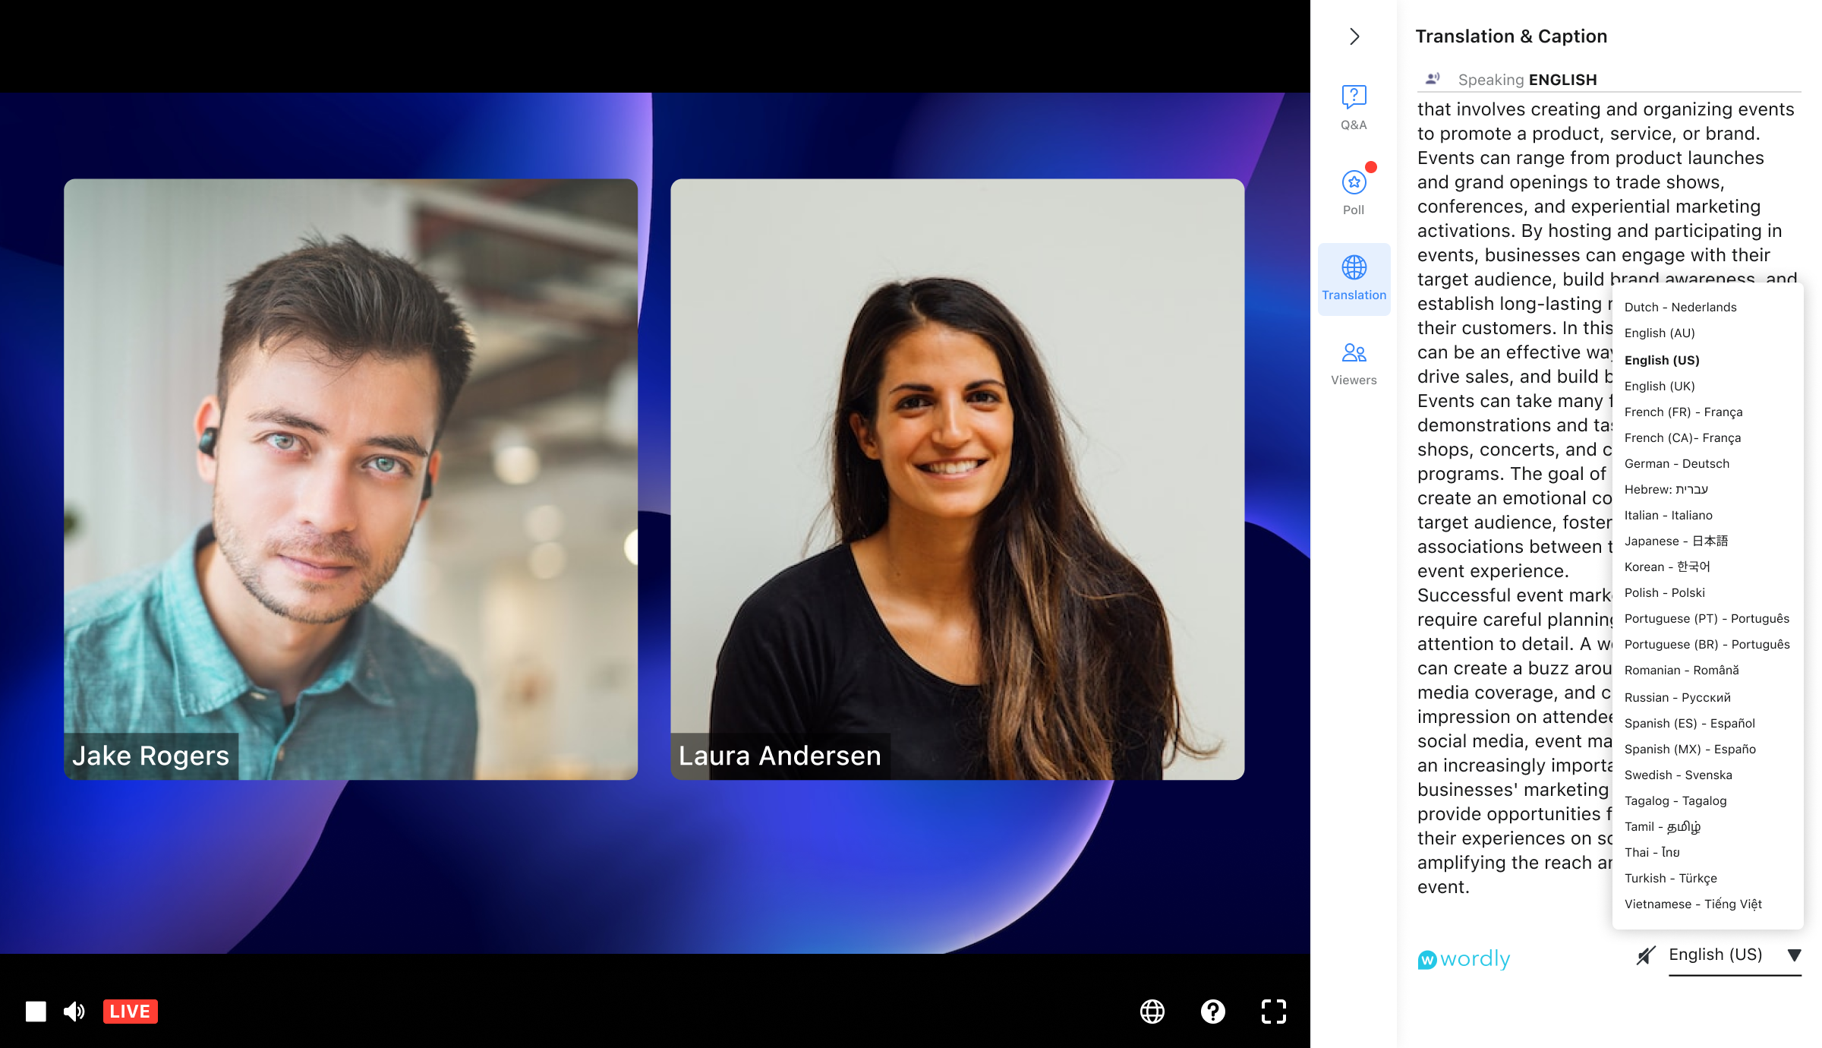The image size is (1822, 1048).
Task: Click the dropdown arrow beside English (US)
Action: 1794,955
